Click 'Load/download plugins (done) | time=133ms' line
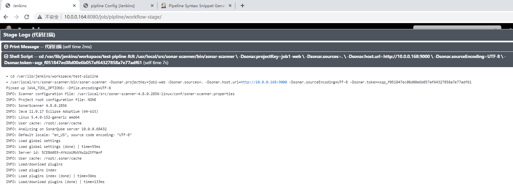The width and height of the screenshot is (513, 185). pyautogui.click(x=55, y=182)
